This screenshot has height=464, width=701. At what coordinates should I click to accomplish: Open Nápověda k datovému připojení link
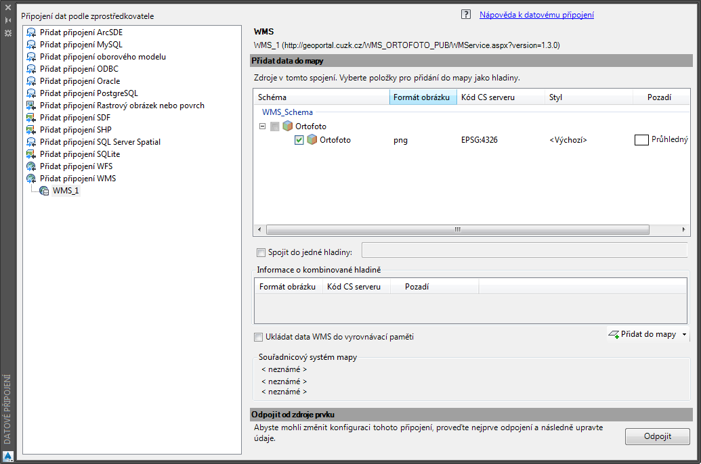536,15
